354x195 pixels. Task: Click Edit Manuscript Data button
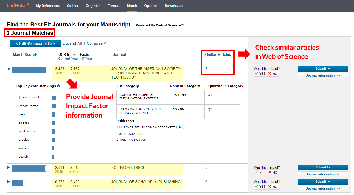point(35,43)
